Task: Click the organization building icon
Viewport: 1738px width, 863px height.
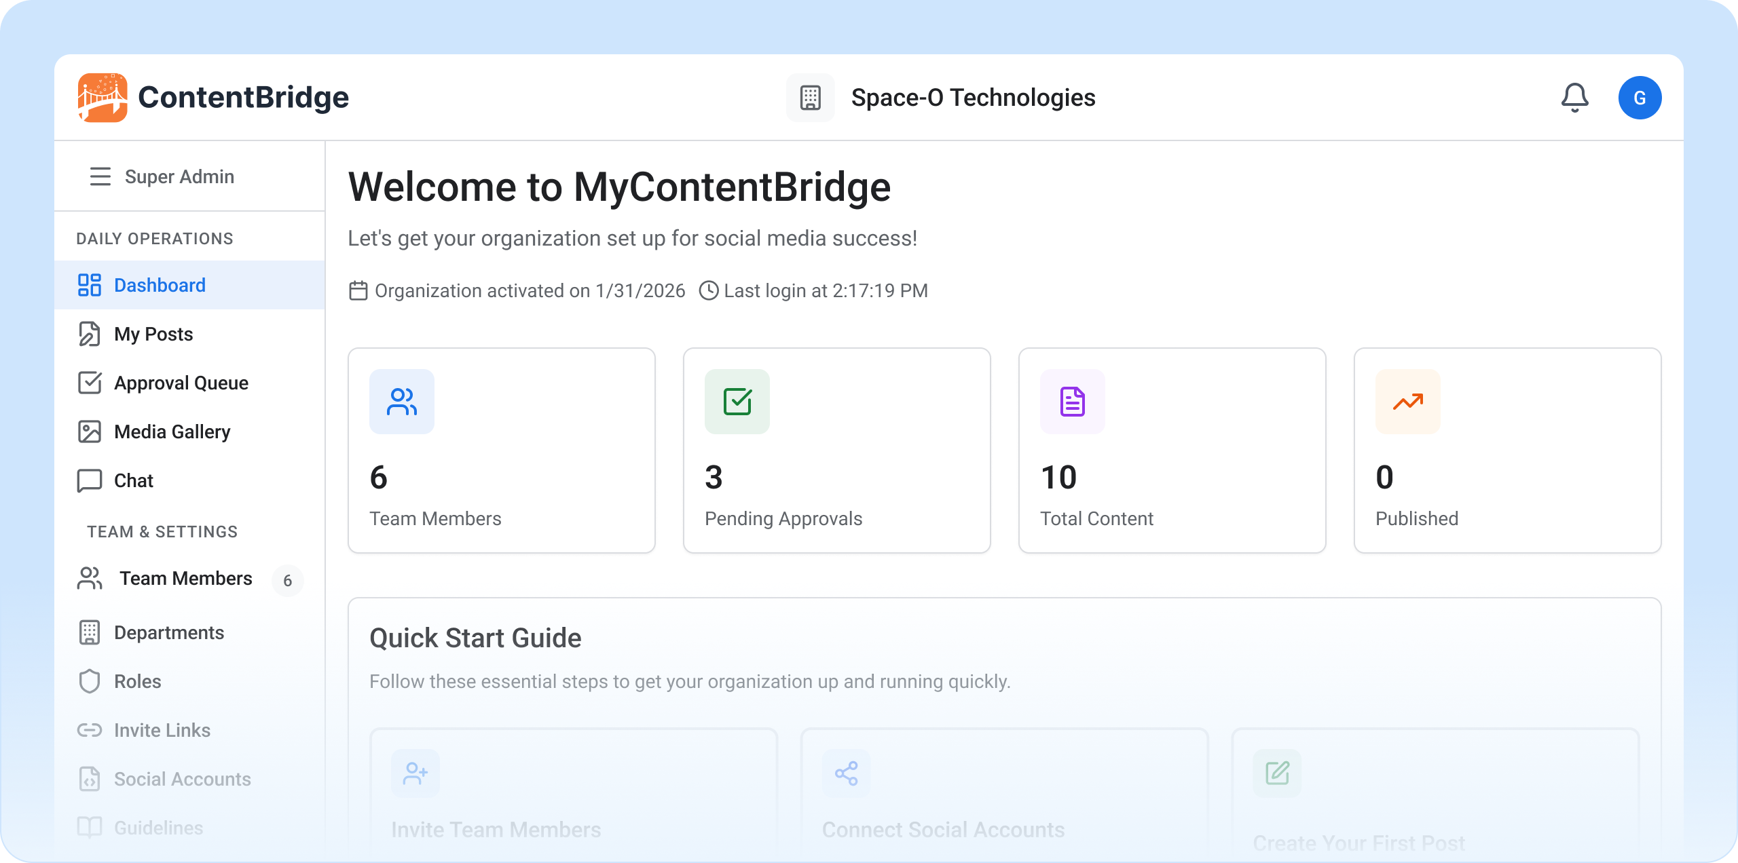Action: tap(810, 98)
